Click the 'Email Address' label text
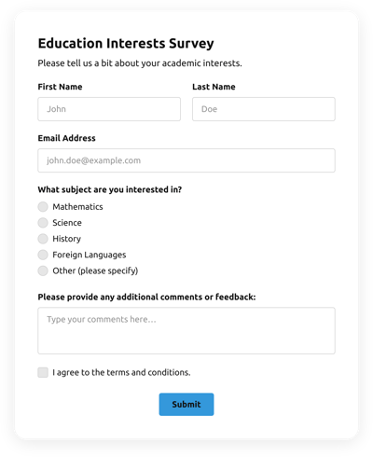The height and width of the screenshot is (457, 373). (x=66, y=138)
